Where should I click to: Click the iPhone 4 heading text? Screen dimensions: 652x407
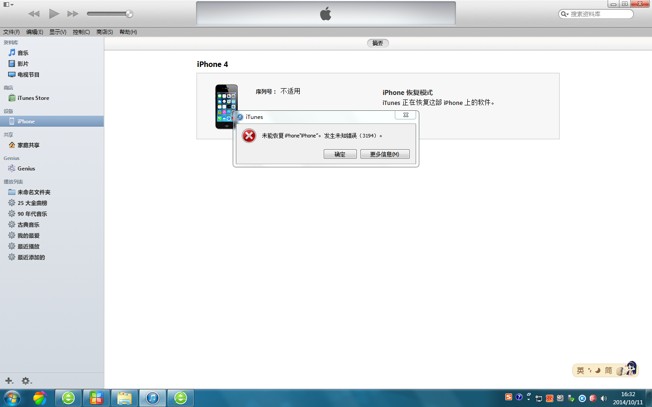coord(212,64)
